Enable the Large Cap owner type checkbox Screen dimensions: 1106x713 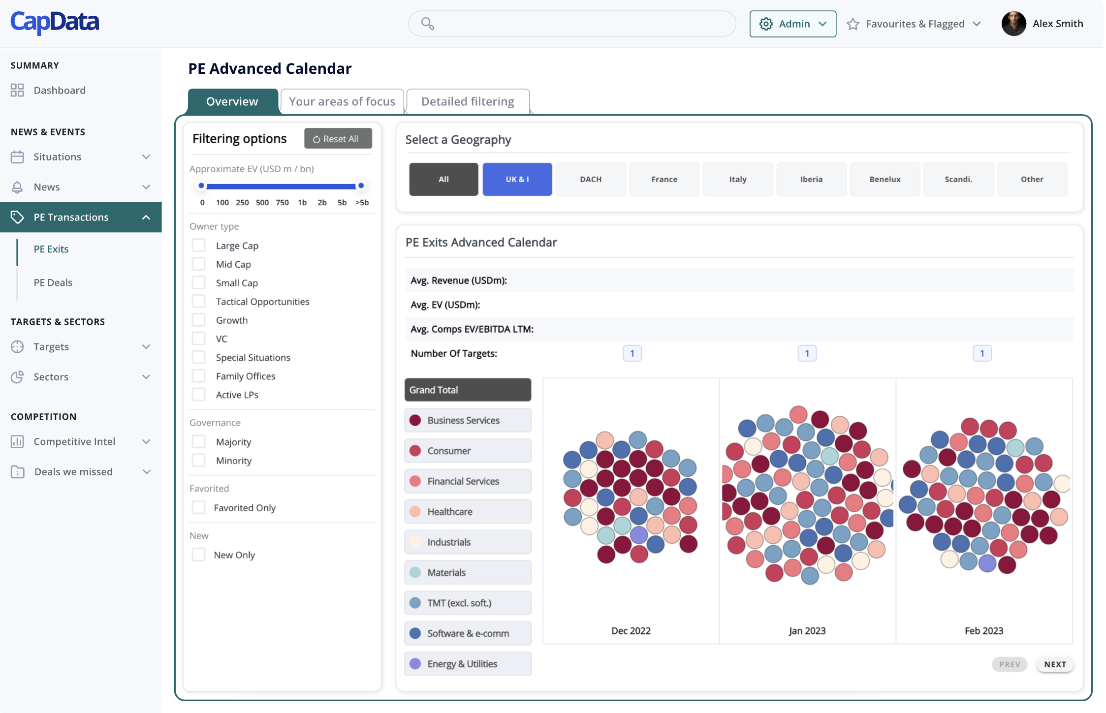pos(199,246)
